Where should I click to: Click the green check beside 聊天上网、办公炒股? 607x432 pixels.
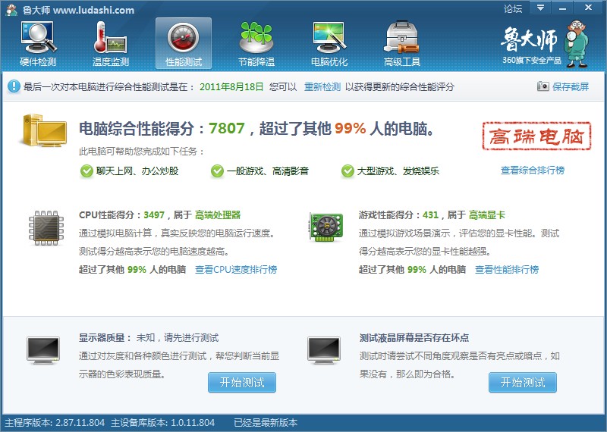pos(86,171)
